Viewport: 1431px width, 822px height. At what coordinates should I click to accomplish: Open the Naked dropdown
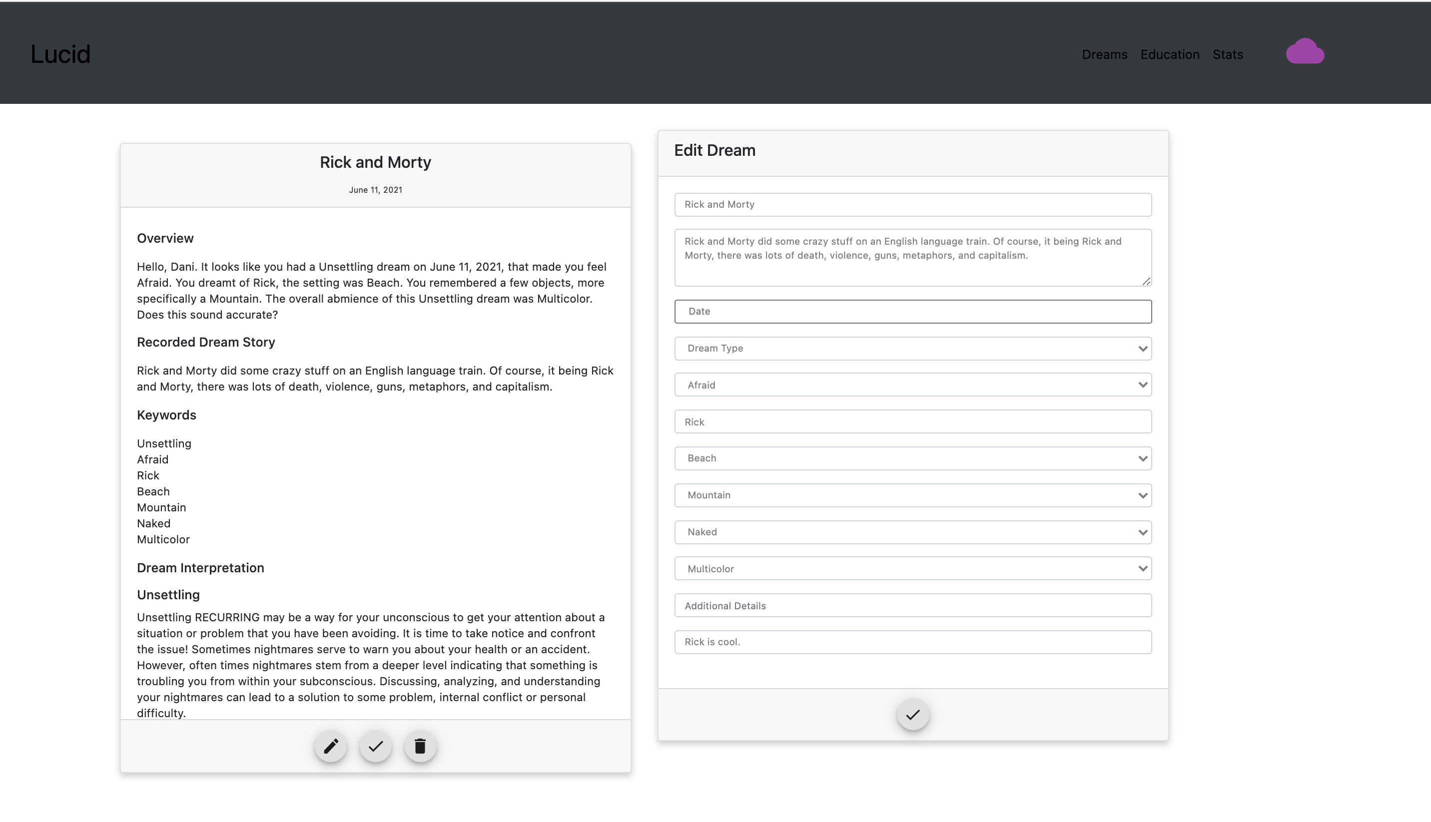click(912, 532)
